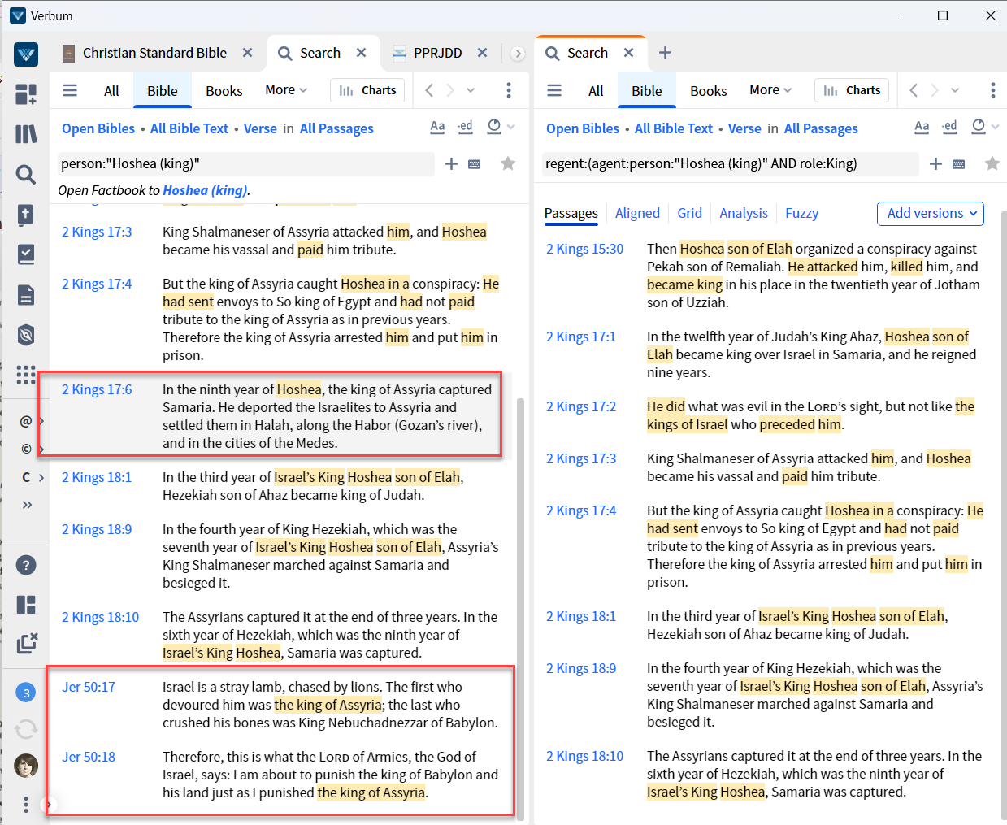Image resolution: width=1007 pixels, height=825 pixels.
Task: Open More dropdown in left pane
Action: point(286,89)
